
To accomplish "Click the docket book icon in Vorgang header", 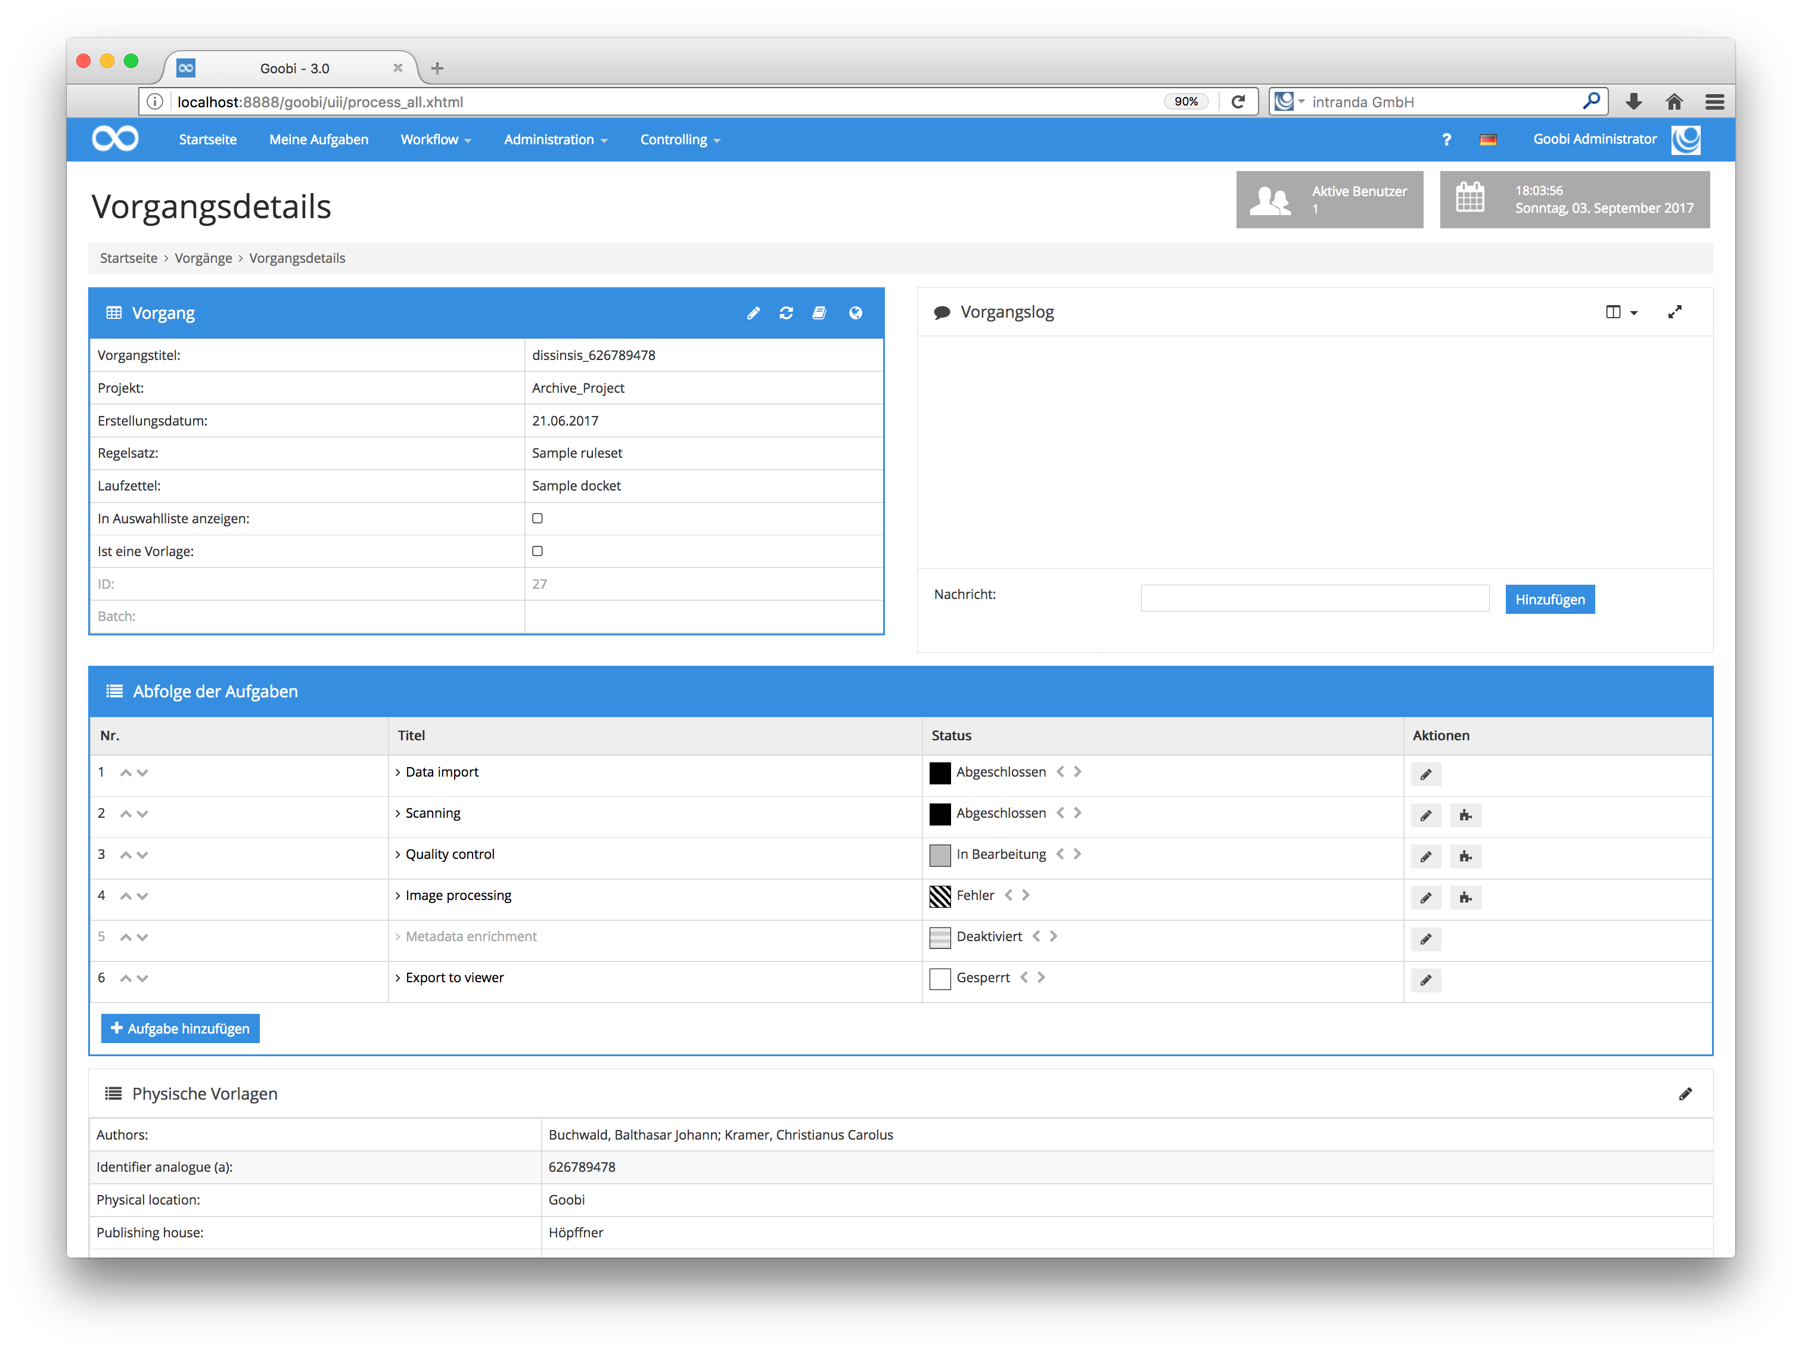I will (x=819, y=313).
